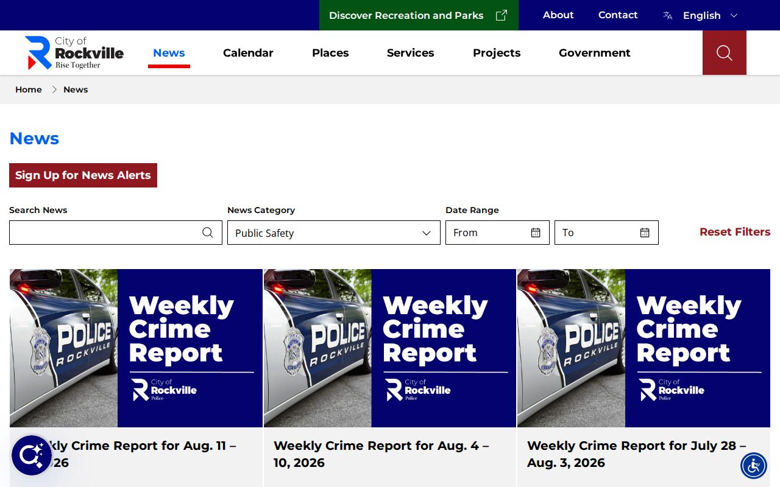
Task: Open the Calendar menu
Action: coord(248,53)
